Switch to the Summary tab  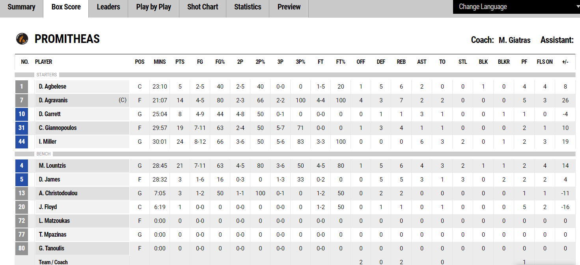point(21,7)
